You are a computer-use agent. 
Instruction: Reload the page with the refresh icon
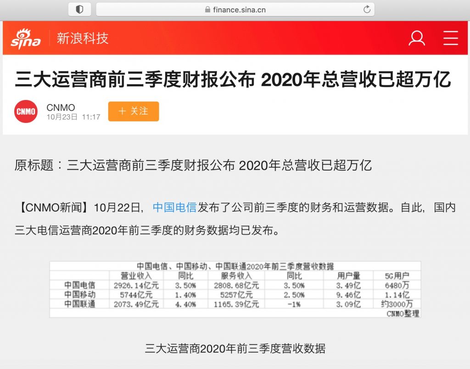[367, 10]
